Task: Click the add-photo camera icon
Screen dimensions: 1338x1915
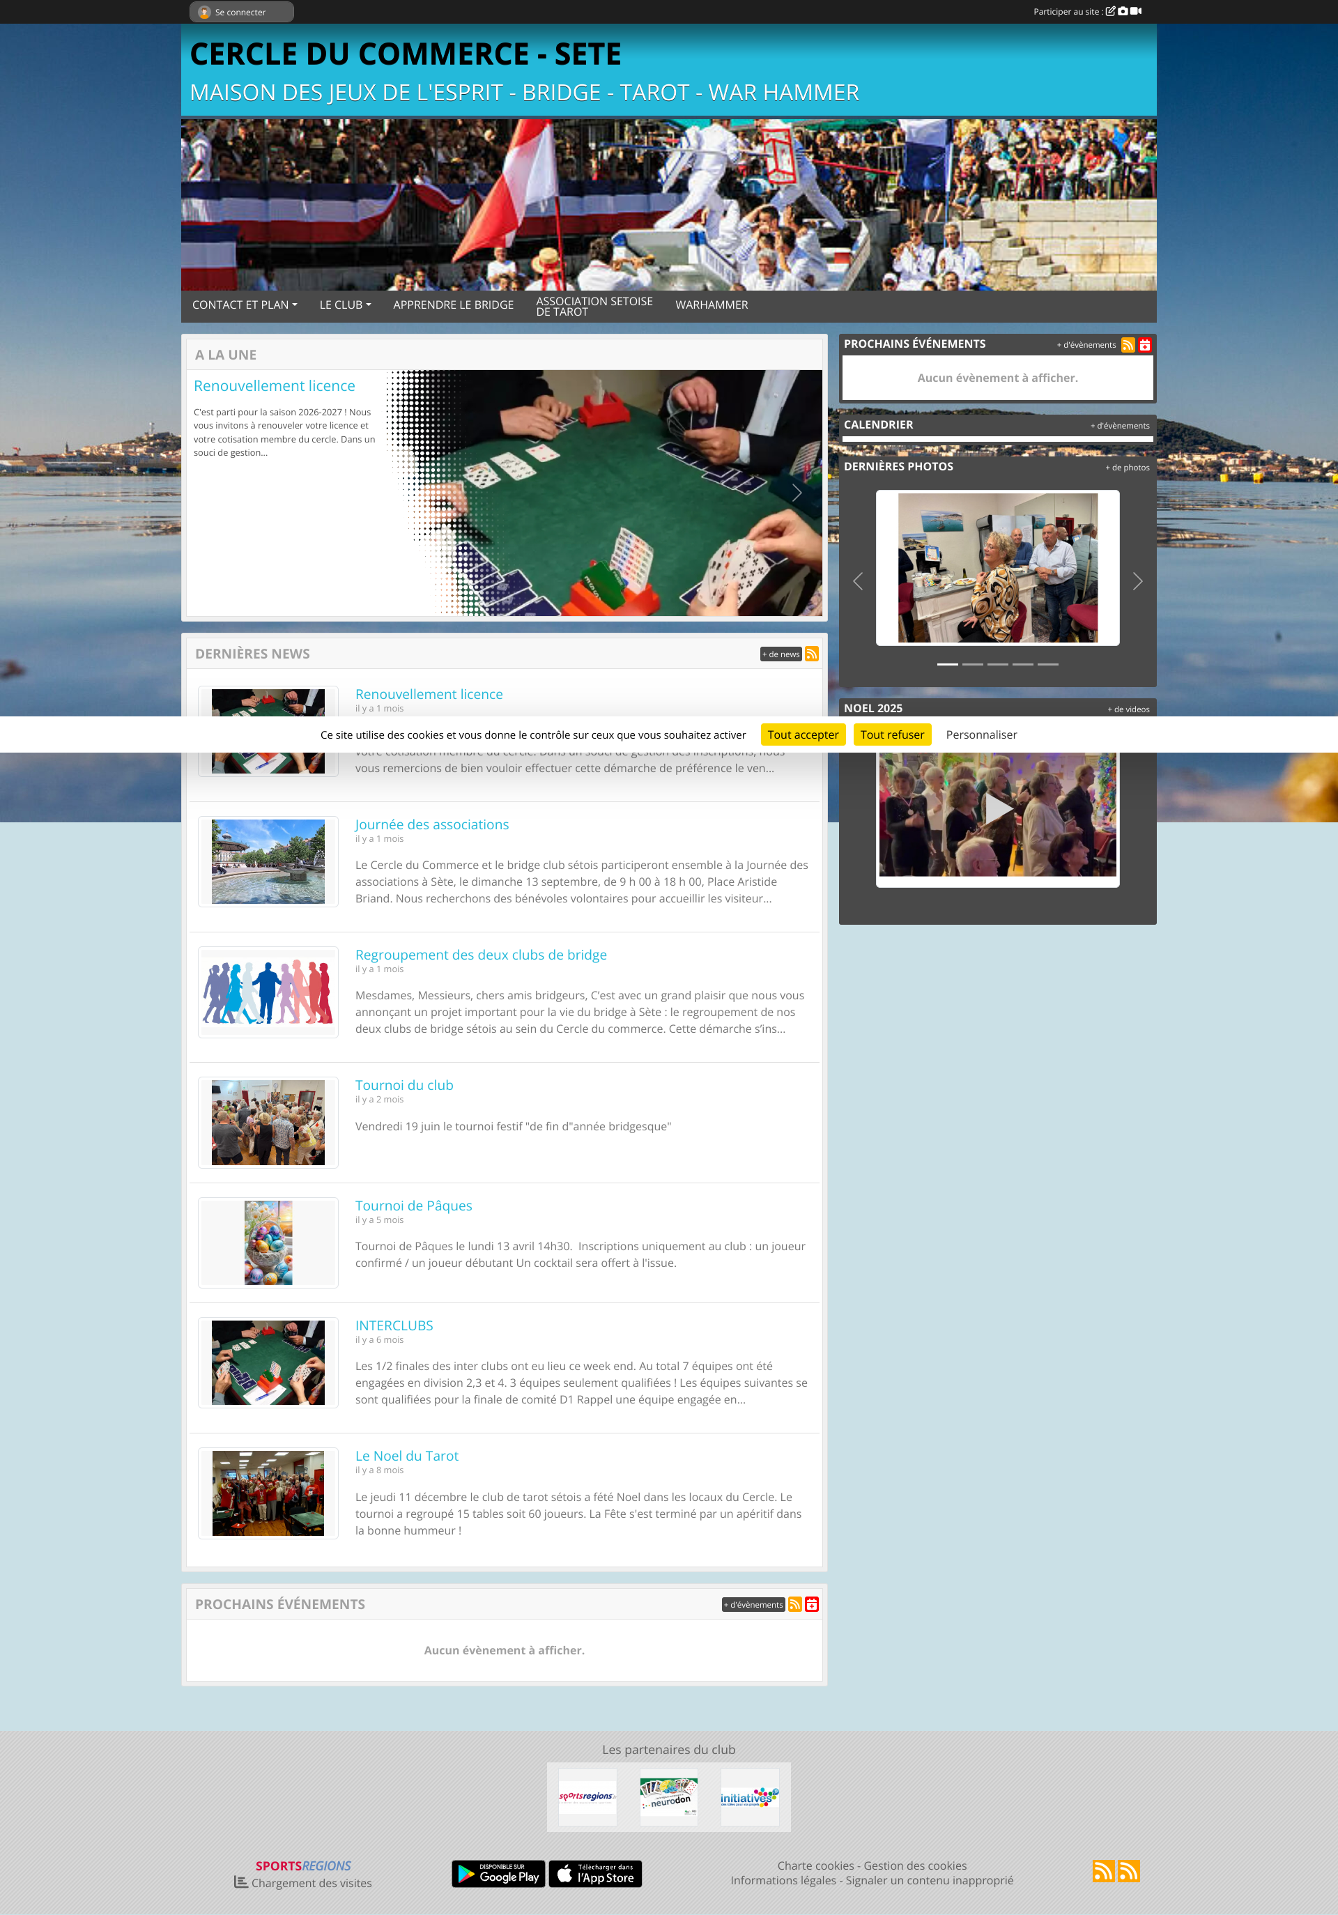Action: pyautogui.click(x=1123, y=12)
